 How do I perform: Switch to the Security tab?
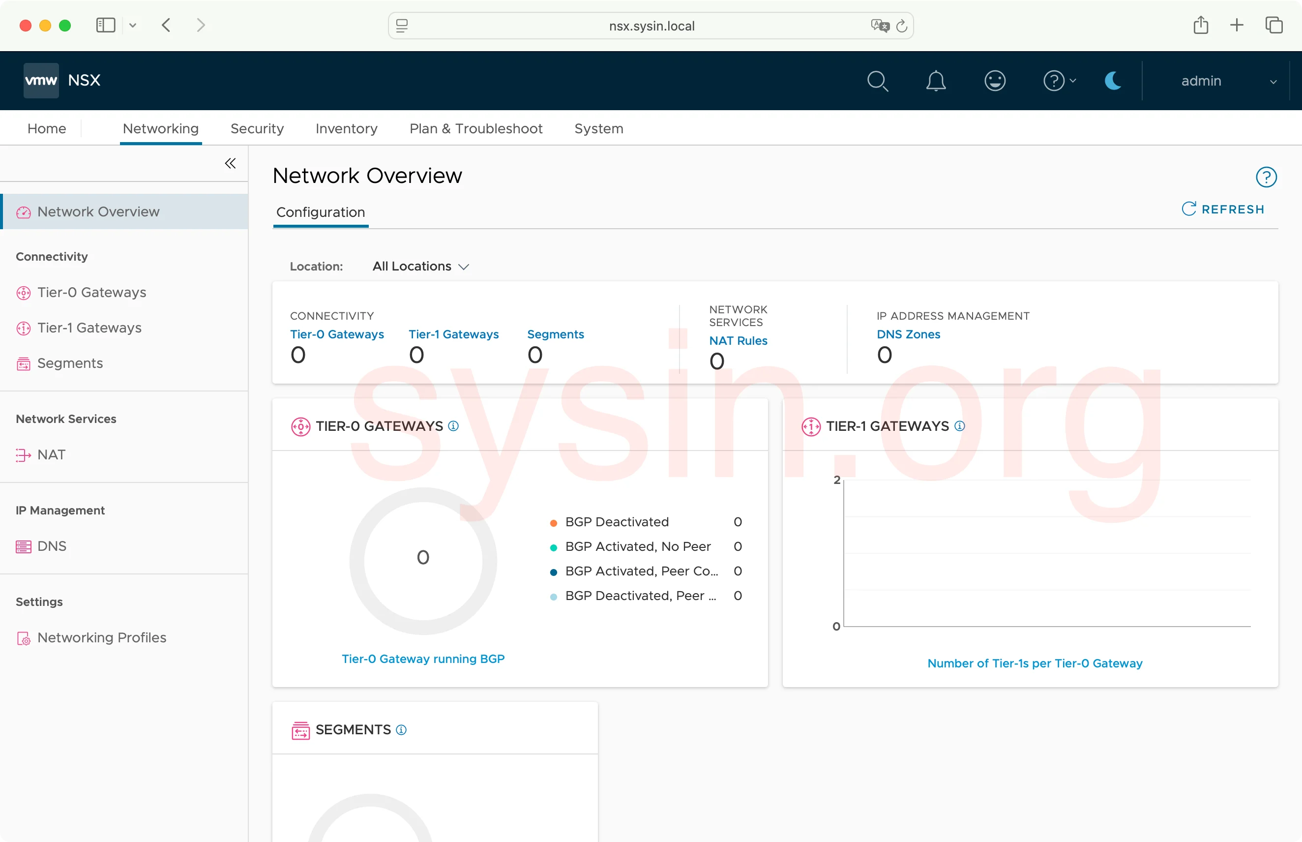[257, 128]
